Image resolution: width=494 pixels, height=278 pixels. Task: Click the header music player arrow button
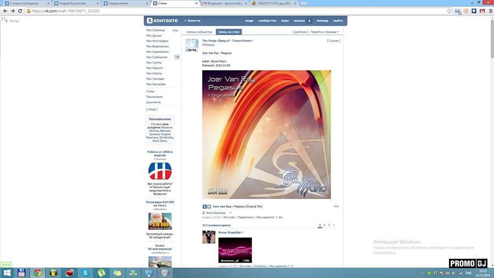[309, 21]
